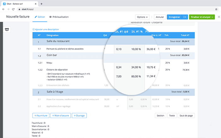Screen dimensions: 221x138
Task: Click Cloisons de séparation designation
Action: click(57, 70)
